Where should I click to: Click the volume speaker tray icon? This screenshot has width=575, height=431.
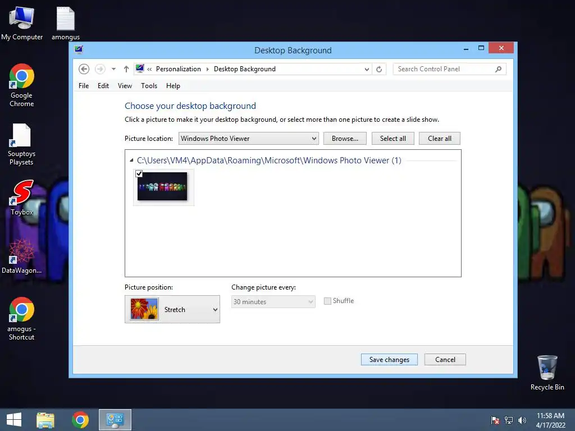click(522, 420)
